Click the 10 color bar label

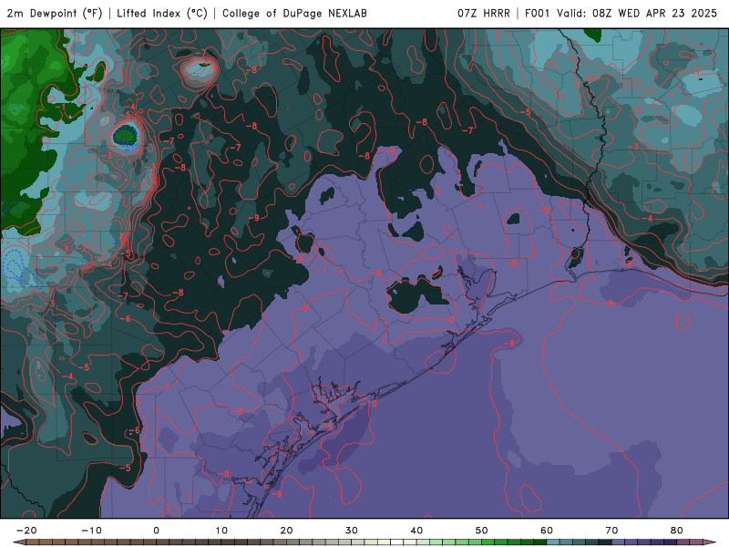point(221,531)
